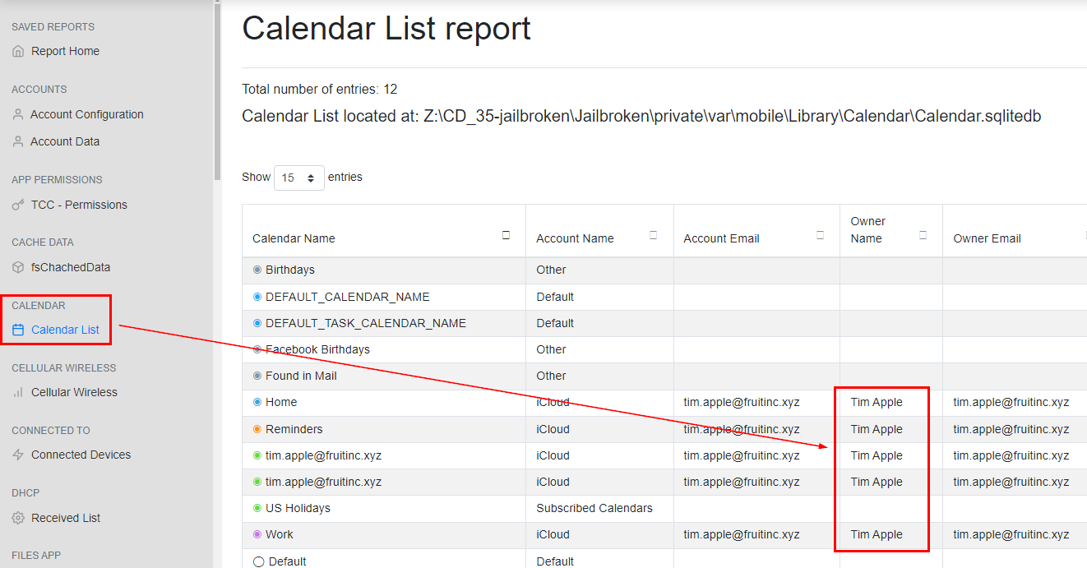Click the calendar icon beside Calendar List
This screenshot has width=1087, height=568.
18,330
